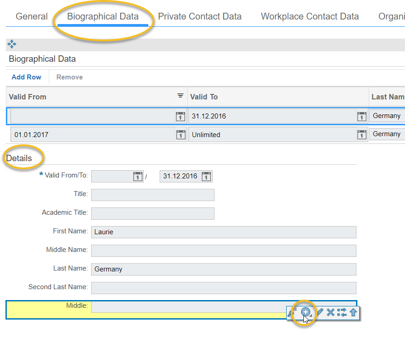405x340 pixels.
Task: Click the wrench settings icon in the floating toolbar
Action: 290,313
